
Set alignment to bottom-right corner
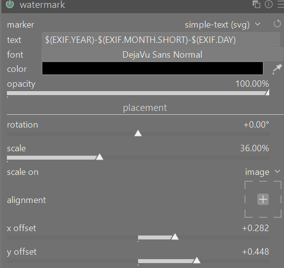278,214
